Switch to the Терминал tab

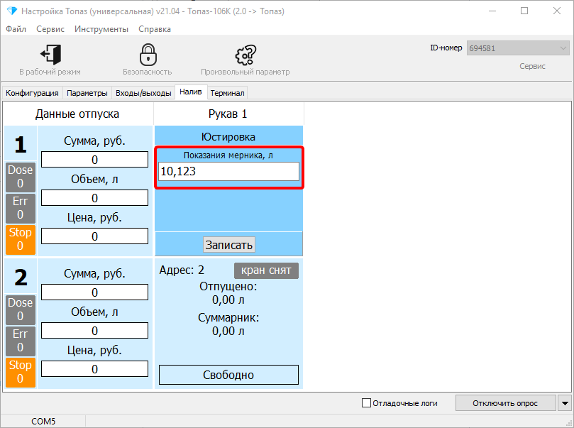point(227,93)
